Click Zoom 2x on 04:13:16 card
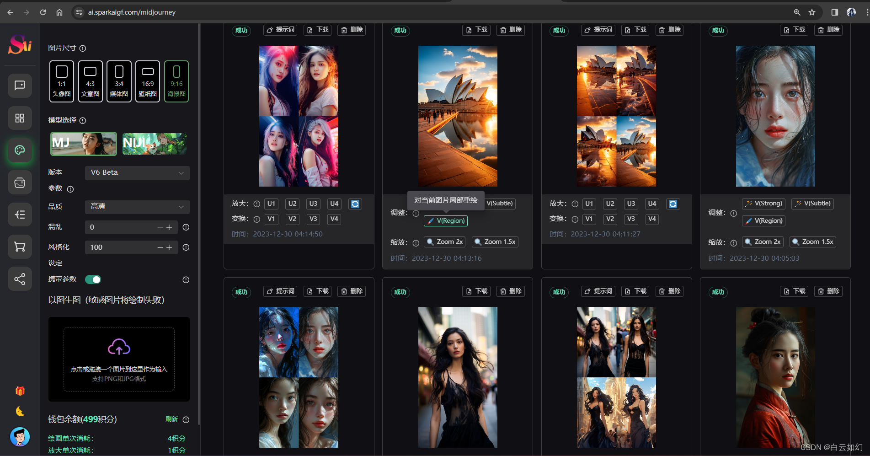Screen dimensions: 870x456 445,242
